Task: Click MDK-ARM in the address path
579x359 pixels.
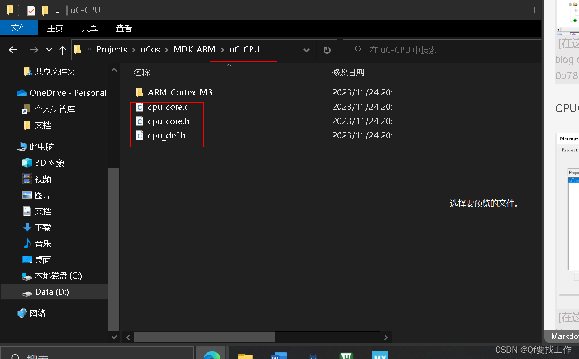Action: click(x=194, y=49)
